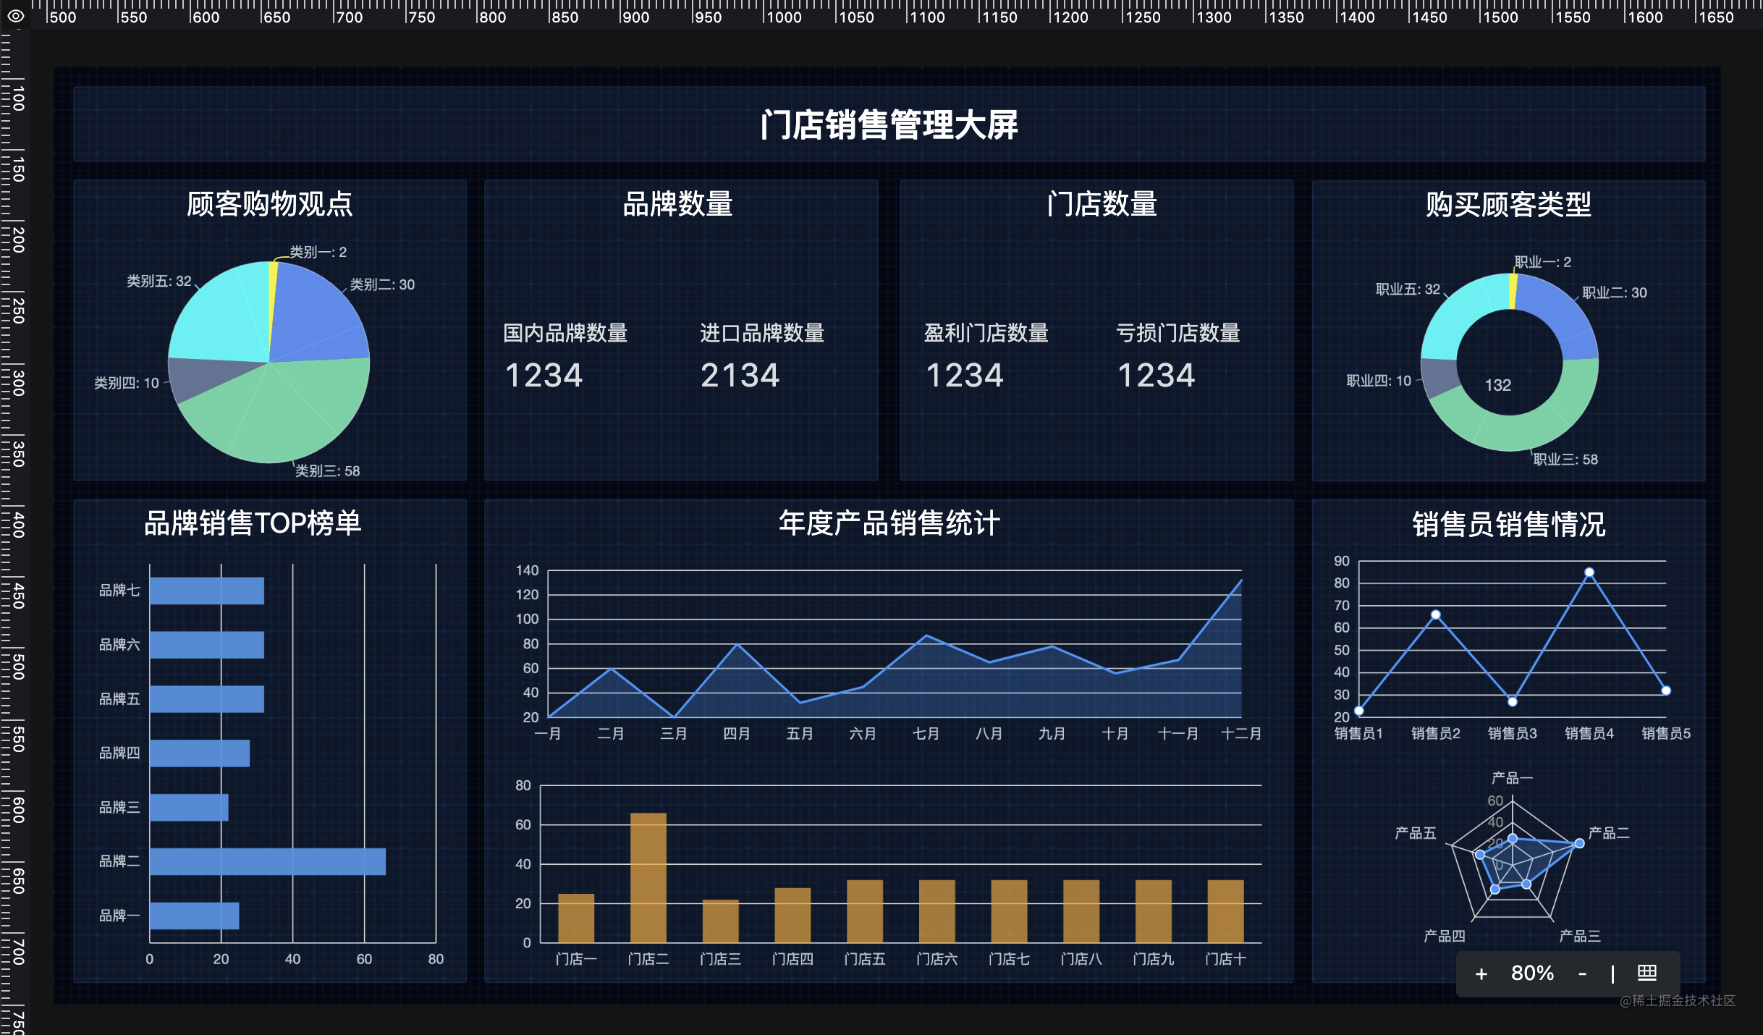Click the 品牌二 horizontal blue bar
Image resolution: width=1763 pixels, height=1035 pixels.
click(x=267, y=861)
